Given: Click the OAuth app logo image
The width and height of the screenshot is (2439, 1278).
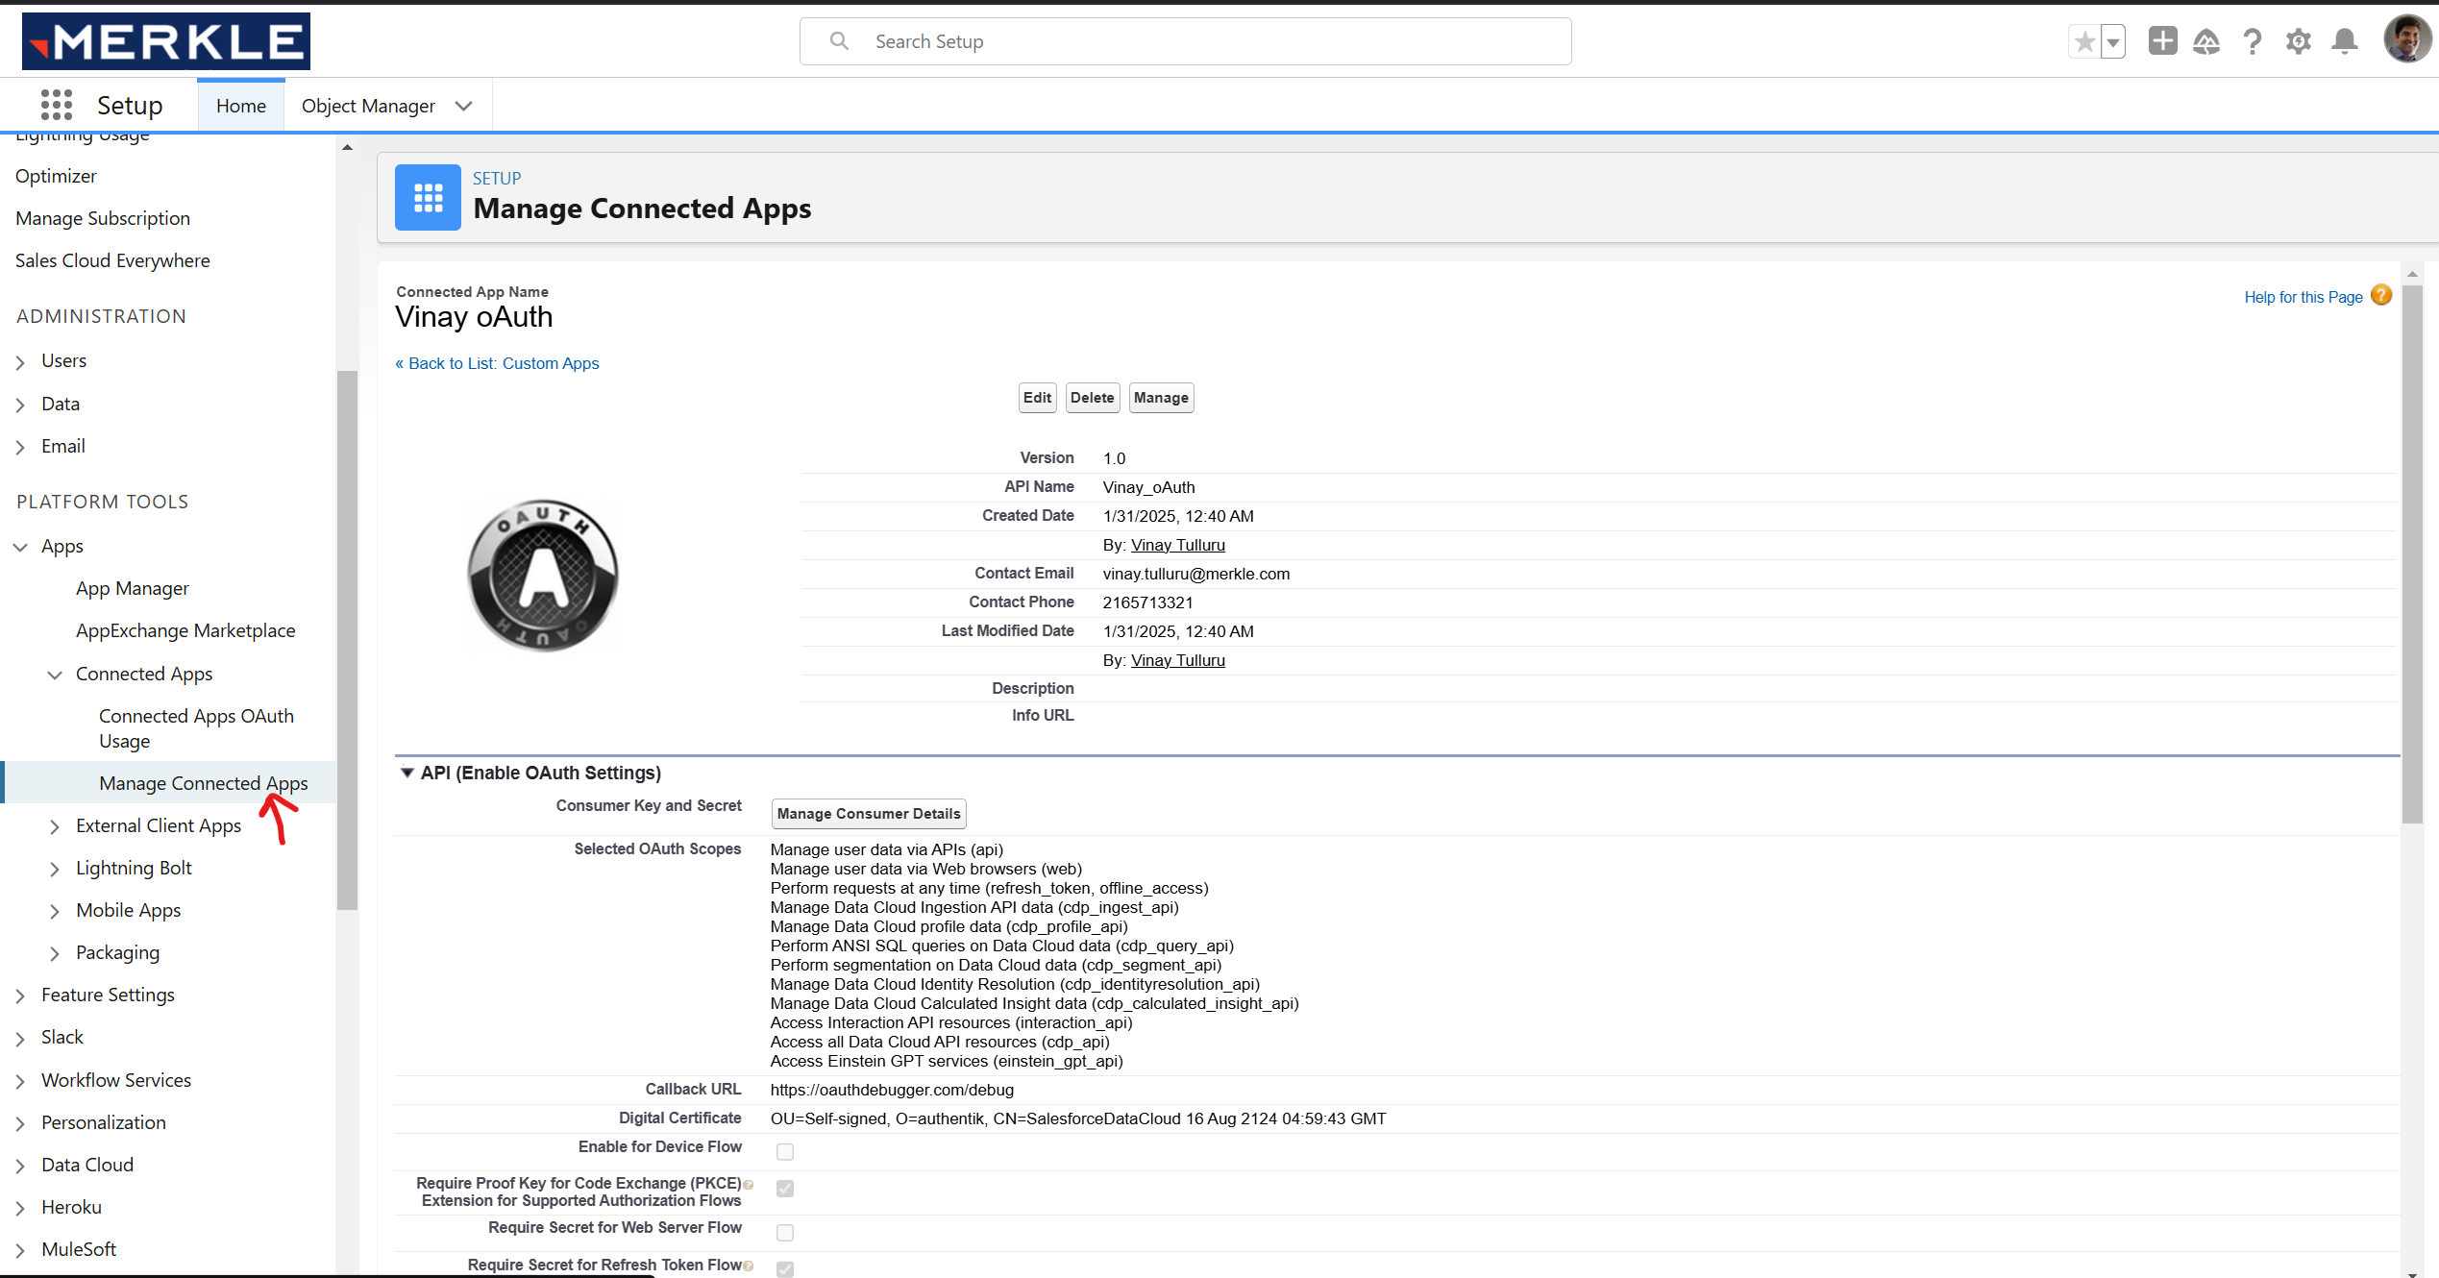Looking at the screenshot, I should coord(543,575).
